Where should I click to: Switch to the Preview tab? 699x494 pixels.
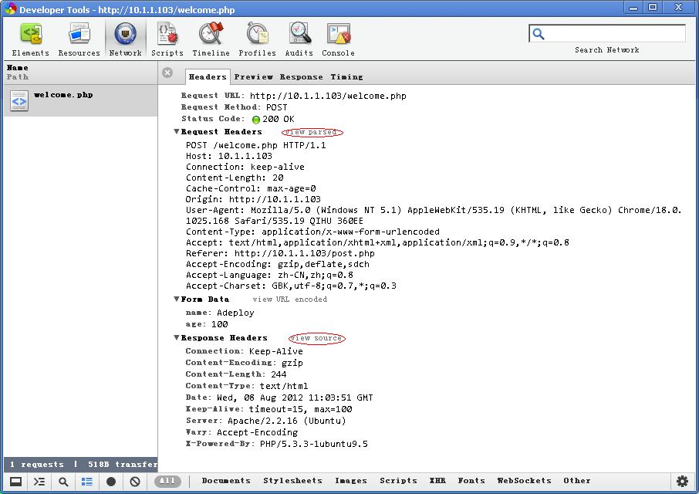tap(254, 76)
